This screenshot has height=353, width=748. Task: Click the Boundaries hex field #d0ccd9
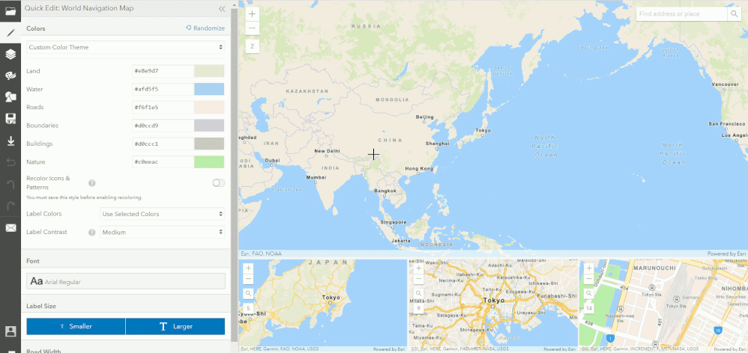click(x=163, y=126)
